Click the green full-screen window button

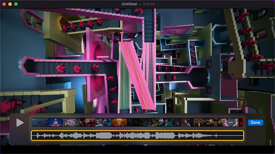coord(16,4)
